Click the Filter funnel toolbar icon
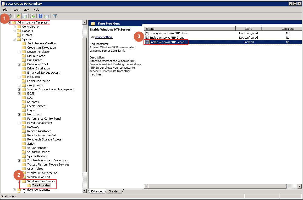This screenshot has height=200, width=303. (x=55, y=16)
